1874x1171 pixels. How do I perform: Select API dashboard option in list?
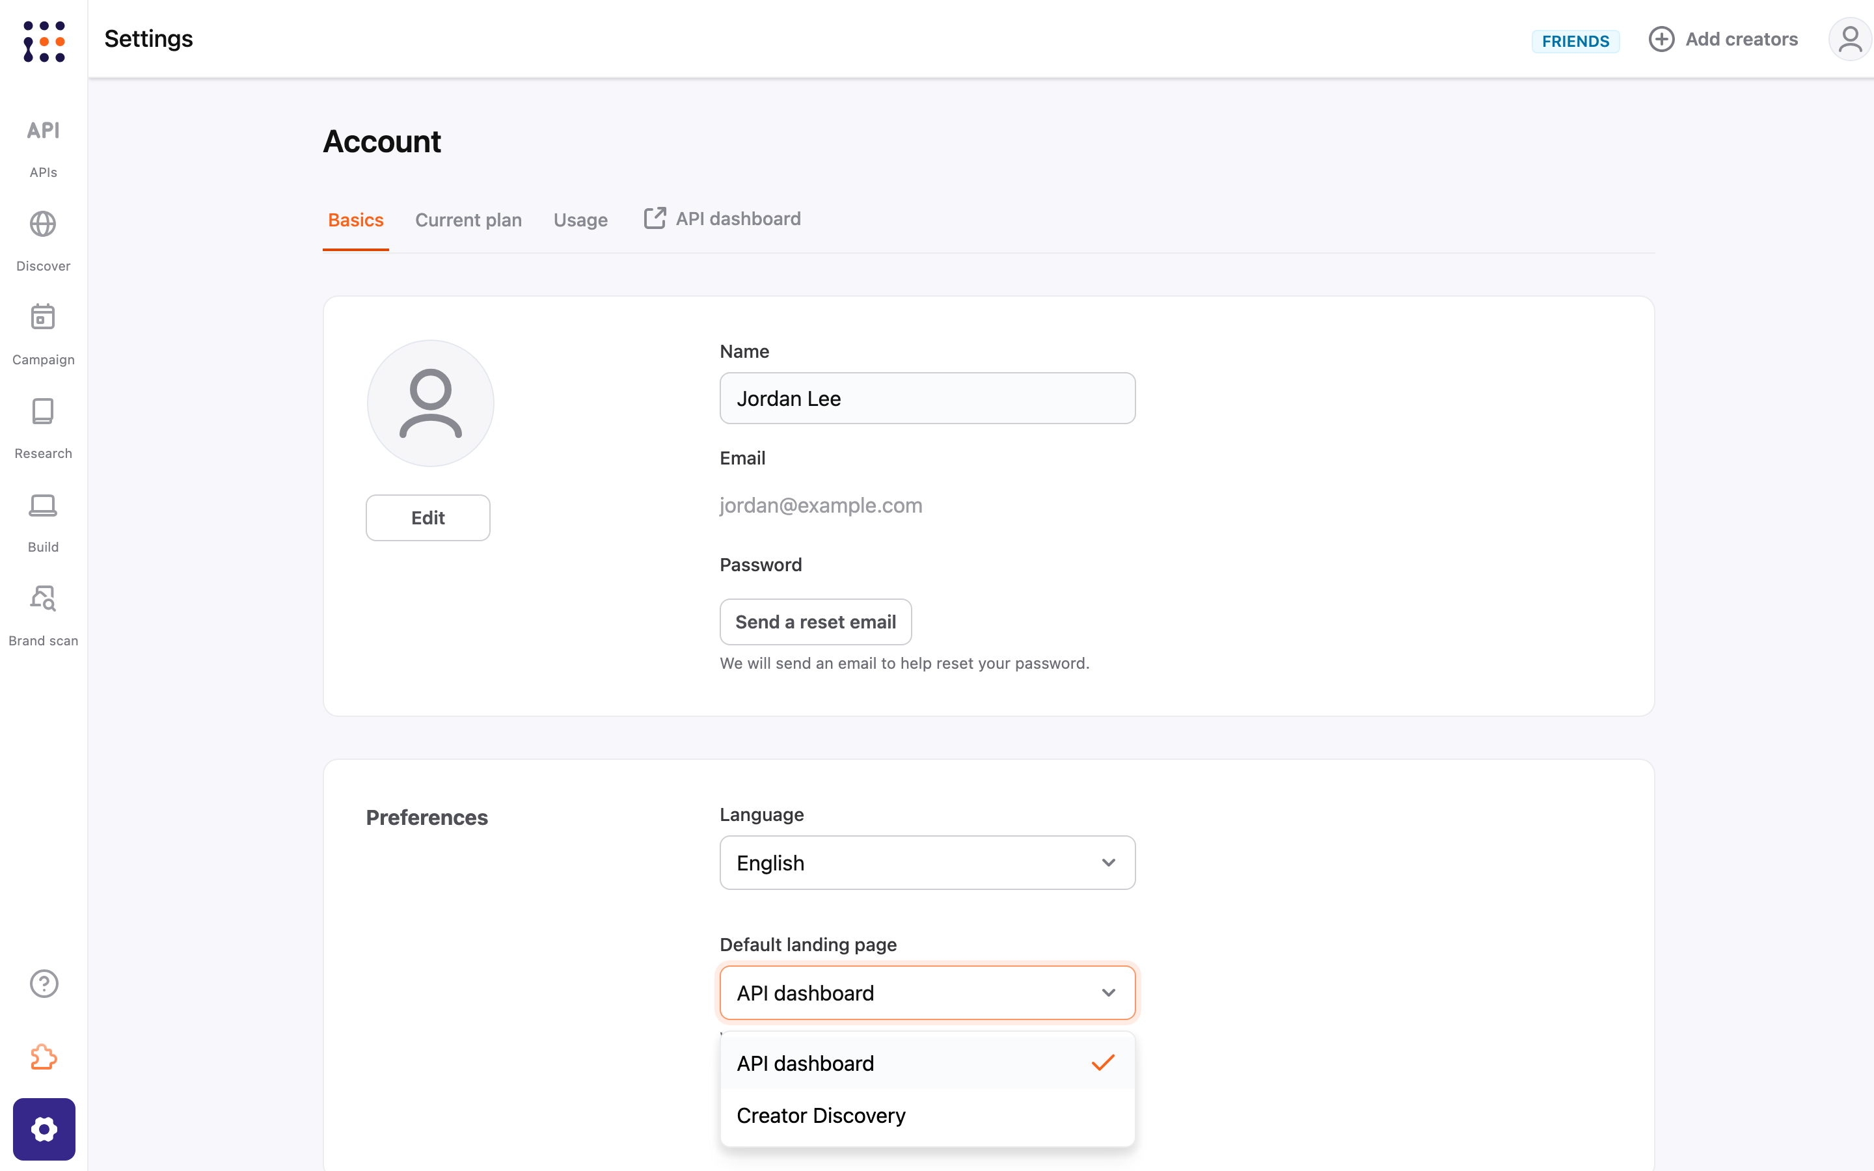click(928, 1064)
